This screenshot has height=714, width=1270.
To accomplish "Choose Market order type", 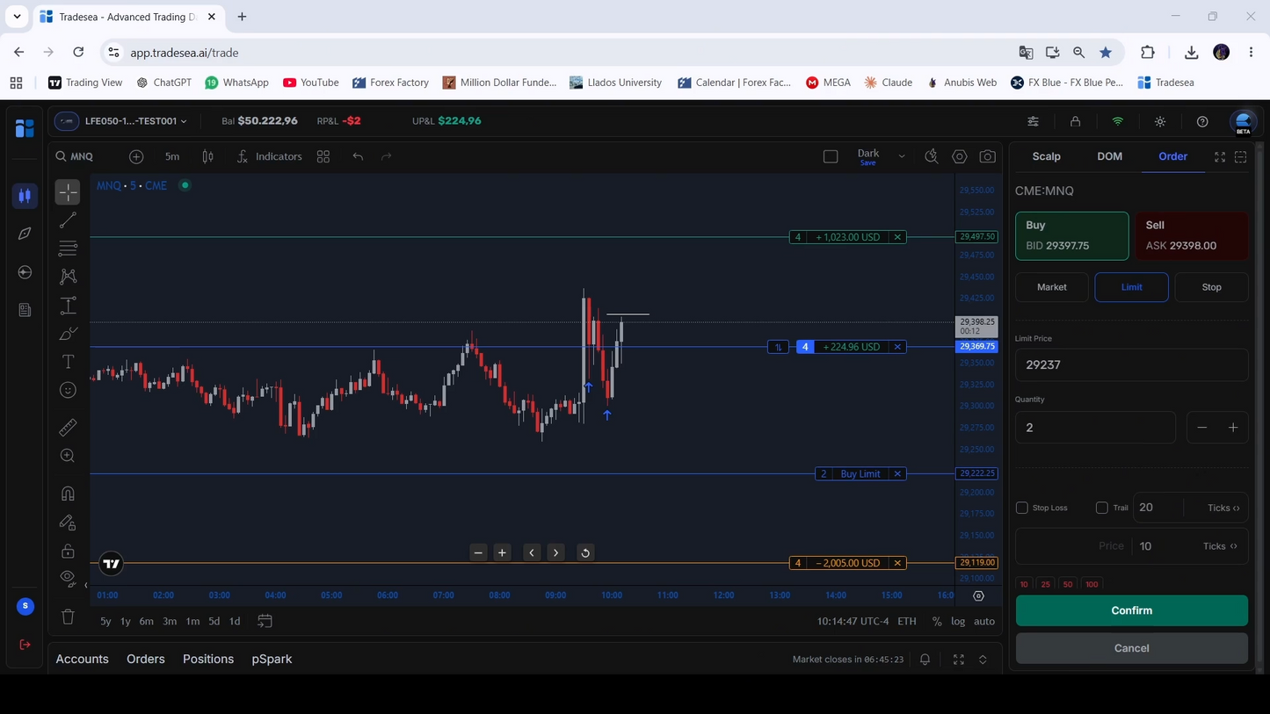I will pyautogui.click(x=1051, y=287).
